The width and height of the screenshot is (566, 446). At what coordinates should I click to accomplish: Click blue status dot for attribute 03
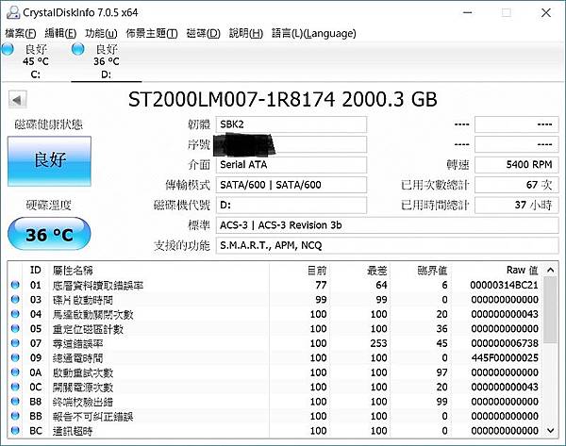click(x=15, y=299)
